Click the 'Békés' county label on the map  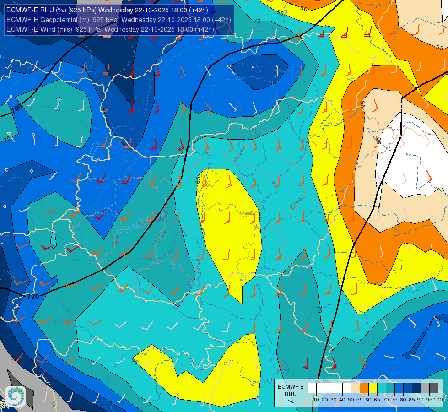[297, 202]
